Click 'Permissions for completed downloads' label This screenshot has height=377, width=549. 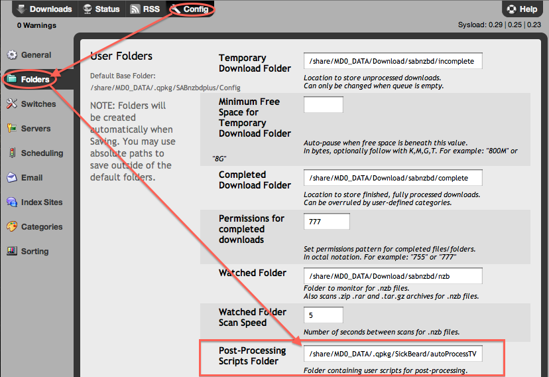tap(251, 229)
